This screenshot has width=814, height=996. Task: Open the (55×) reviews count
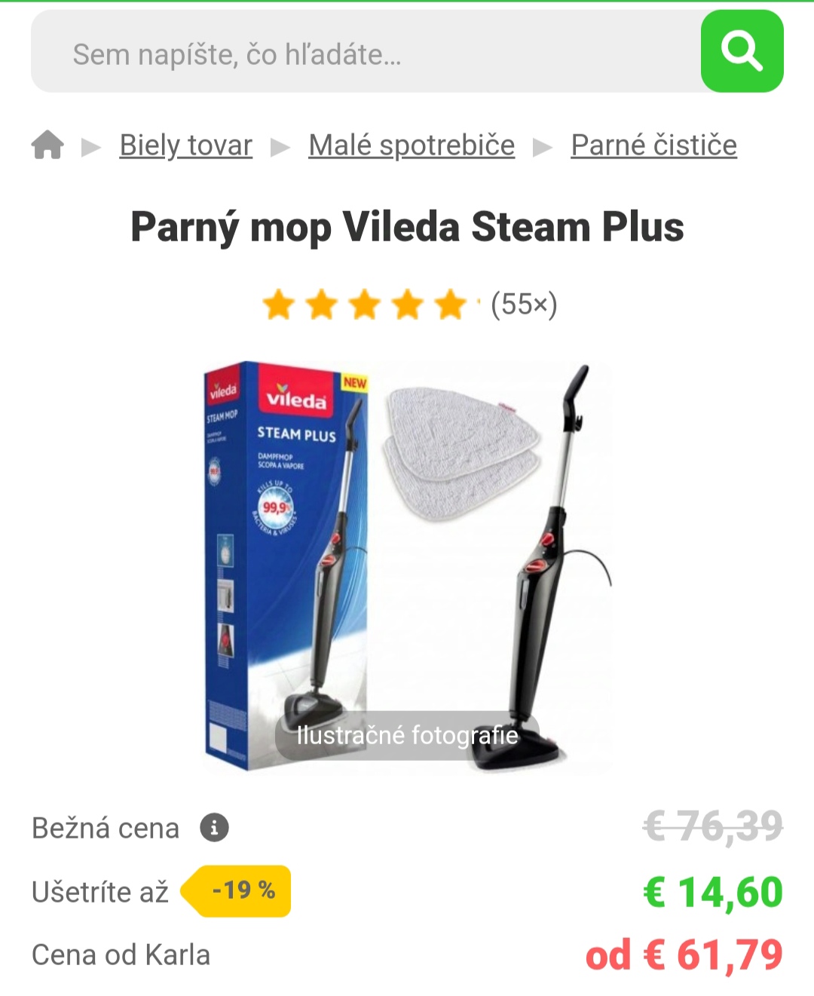coord(524,305)
